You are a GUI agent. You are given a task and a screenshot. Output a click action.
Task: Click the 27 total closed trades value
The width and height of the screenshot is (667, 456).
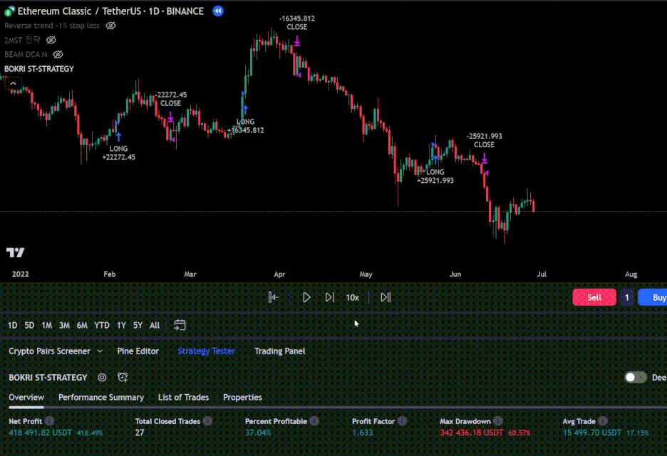[x=140, y=433]
